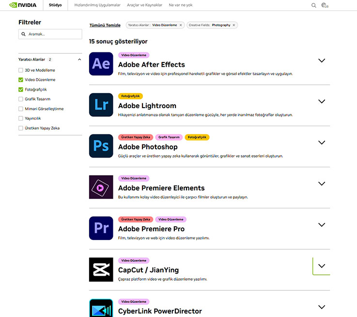
Task: Click the Aramak filter search field
Action: [50, 34]
